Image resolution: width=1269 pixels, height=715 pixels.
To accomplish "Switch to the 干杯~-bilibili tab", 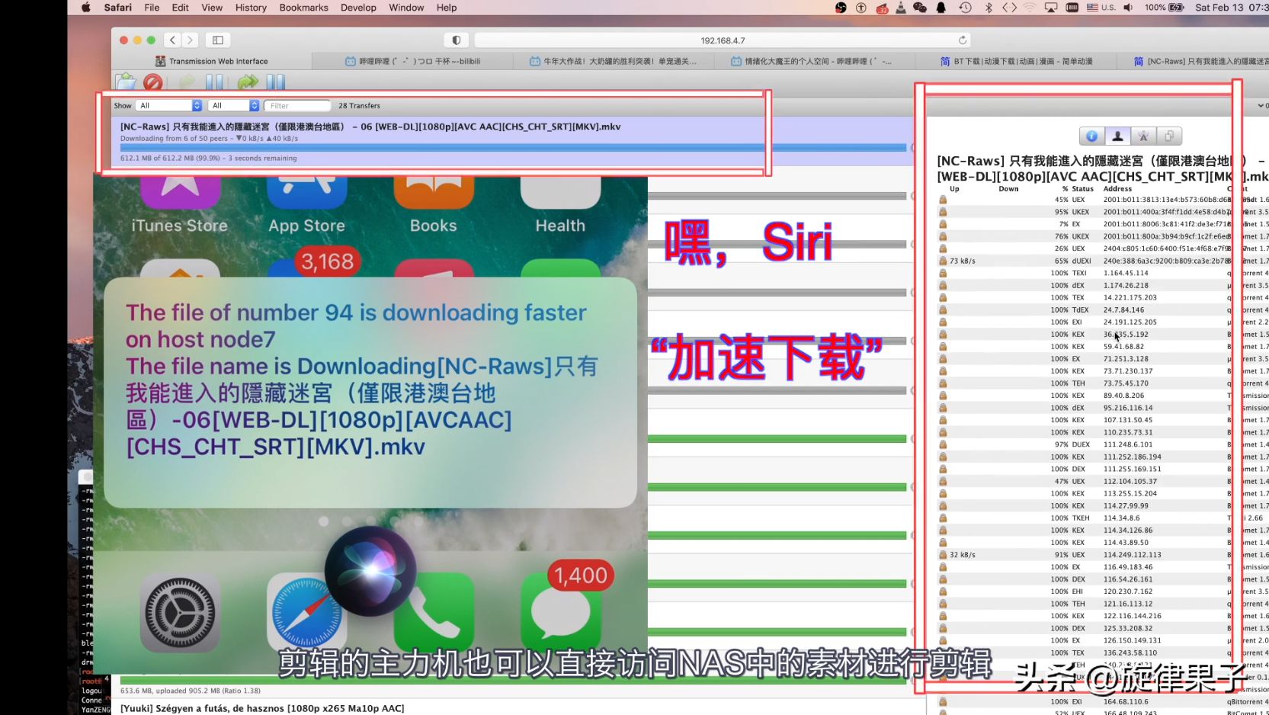I will coord(413,61).
